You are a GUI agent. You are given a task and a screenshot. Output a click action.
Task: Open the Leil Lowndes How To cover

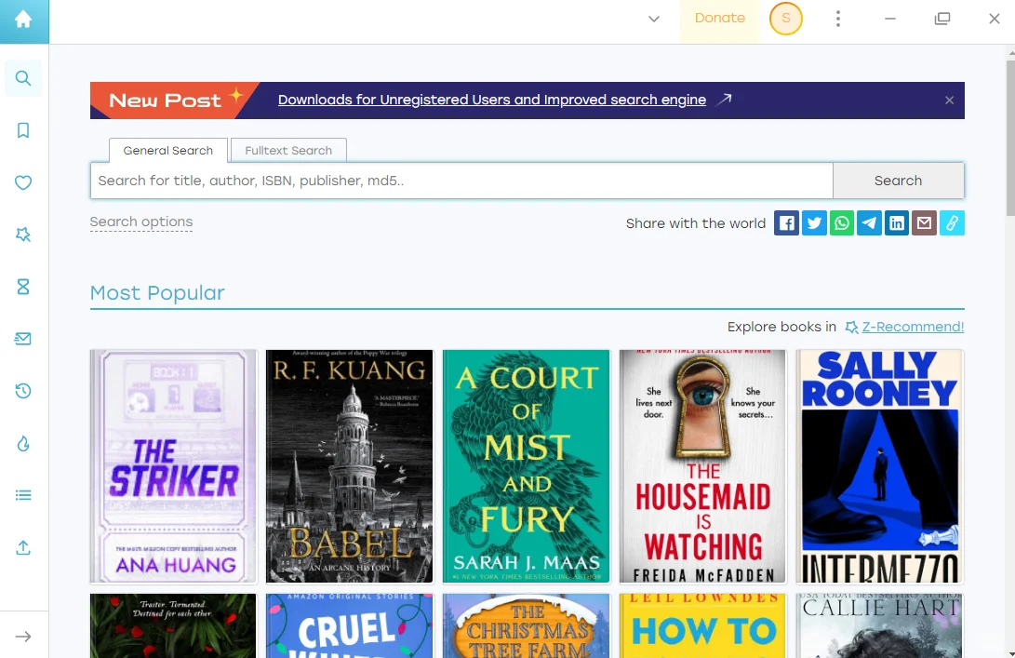pos(703,625)
